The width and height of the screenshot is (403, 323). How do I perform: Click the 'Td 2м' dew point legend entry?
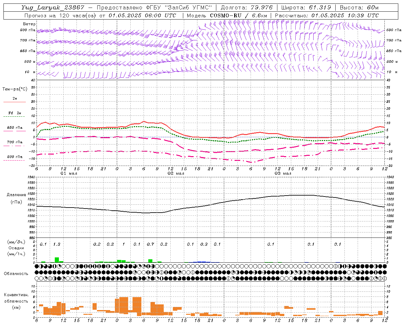click(x=15, y=113)
